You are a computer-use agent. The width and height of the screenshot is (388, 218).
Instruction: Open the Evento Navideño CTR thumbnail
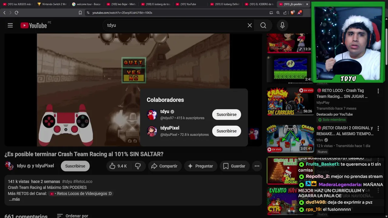(x=282, y=201)
